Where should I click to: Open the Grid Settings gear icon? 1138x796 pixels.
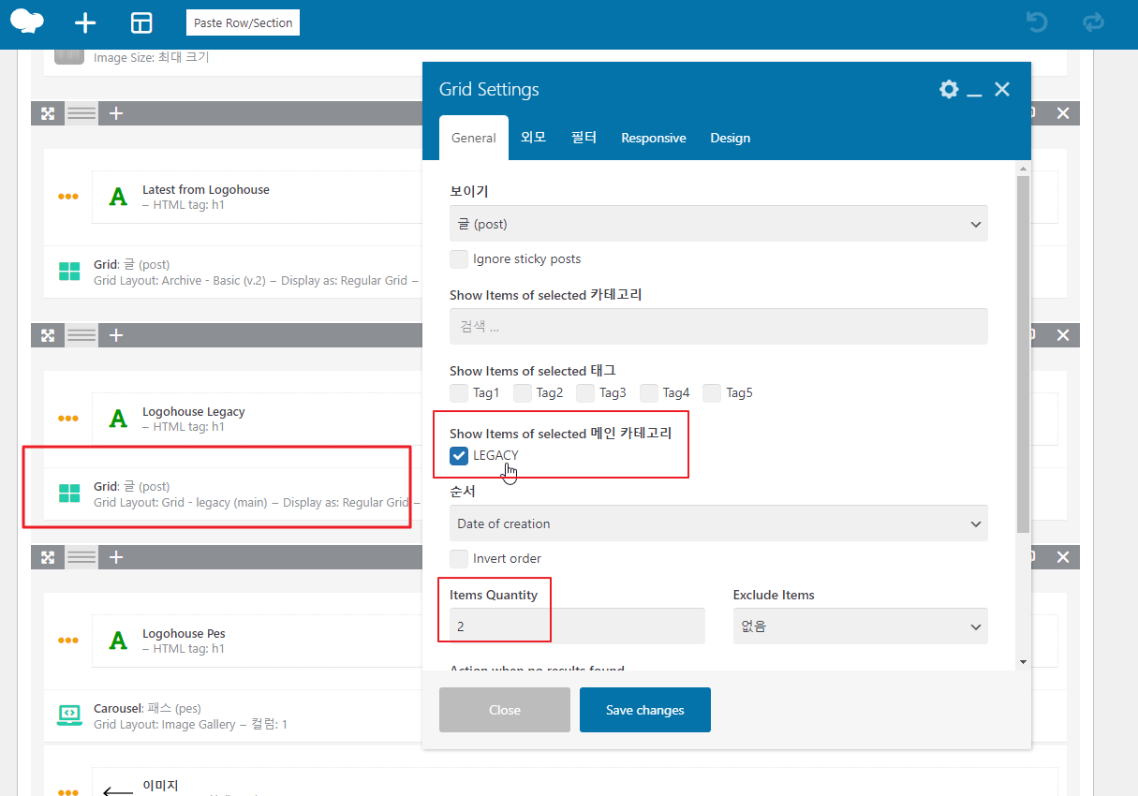(949, 89)
